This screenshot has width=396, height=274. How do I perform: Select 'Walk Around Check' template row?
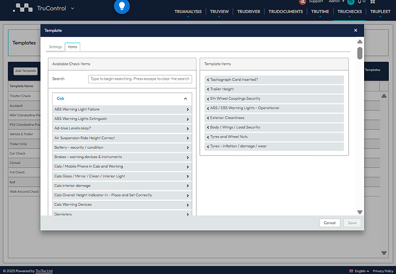25,192
